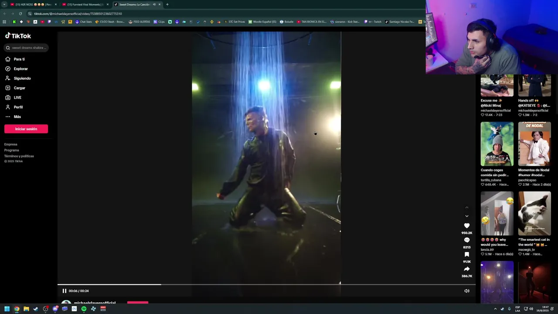This screenshot has height=314, width=558.
Task: Open The smartest cat video thumbnail
Action: point(534,214)
